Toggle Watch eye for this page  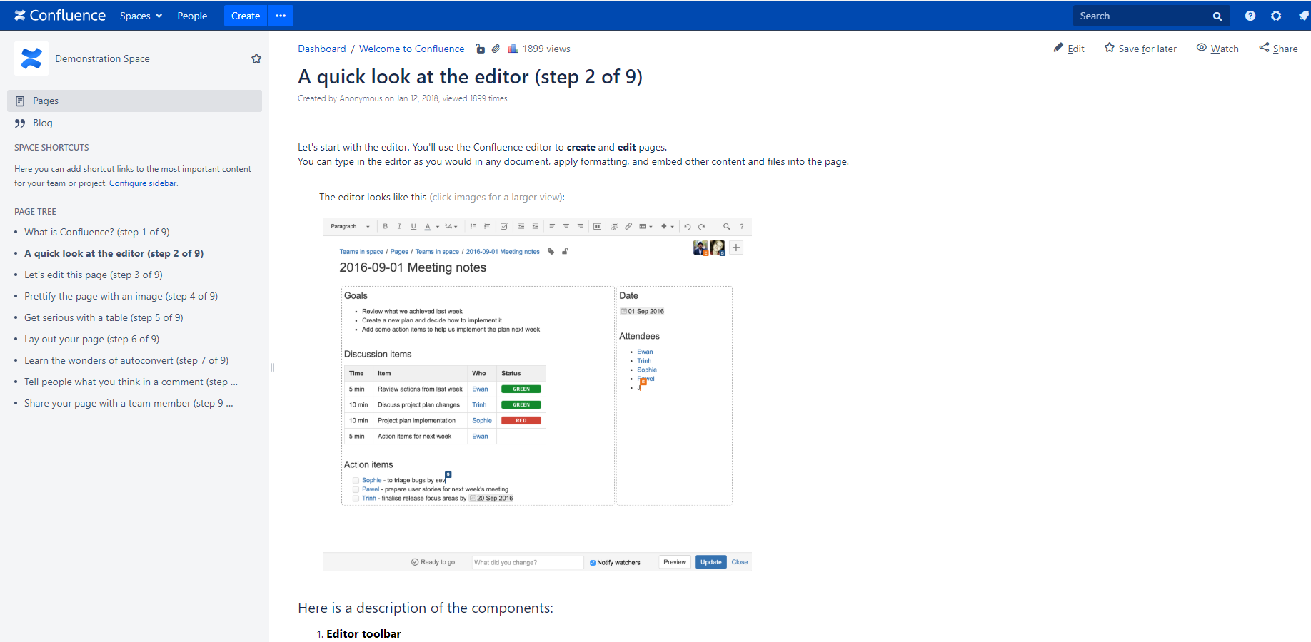coord(1217,49)
